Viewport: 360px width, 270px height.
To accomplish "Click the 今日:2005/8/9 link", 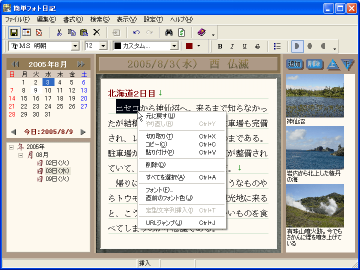I will tap(48, 132).
